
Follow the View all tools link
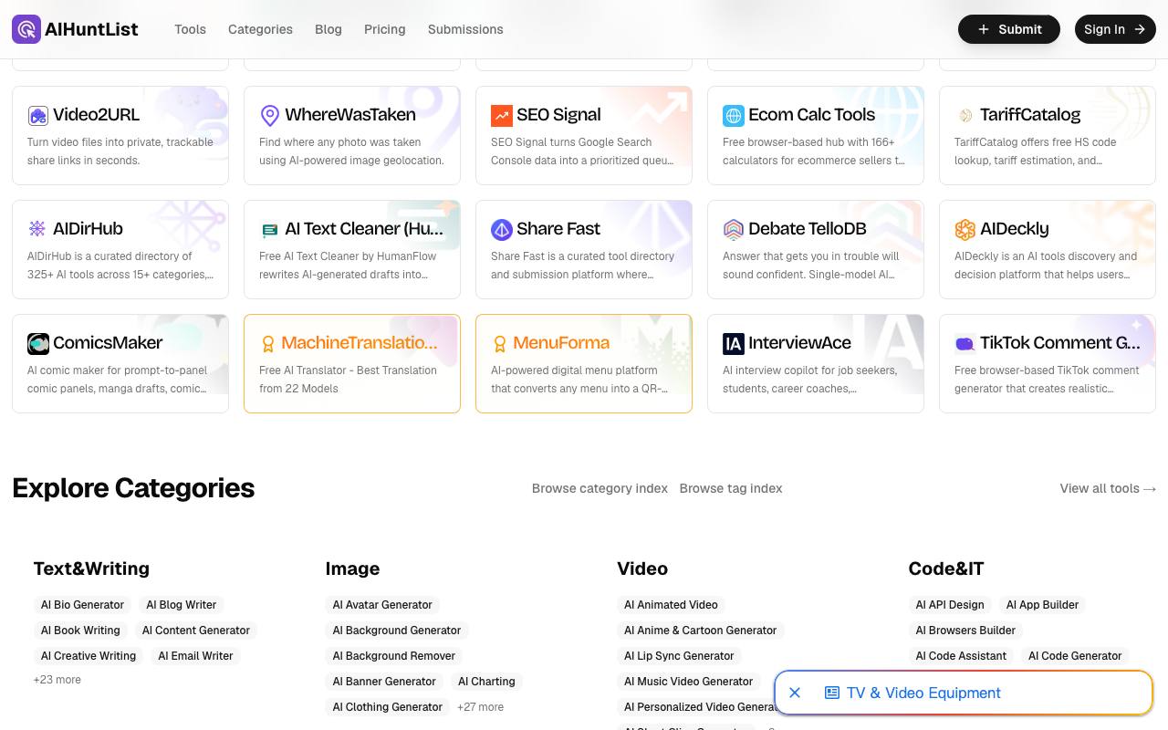(1108, 488)
